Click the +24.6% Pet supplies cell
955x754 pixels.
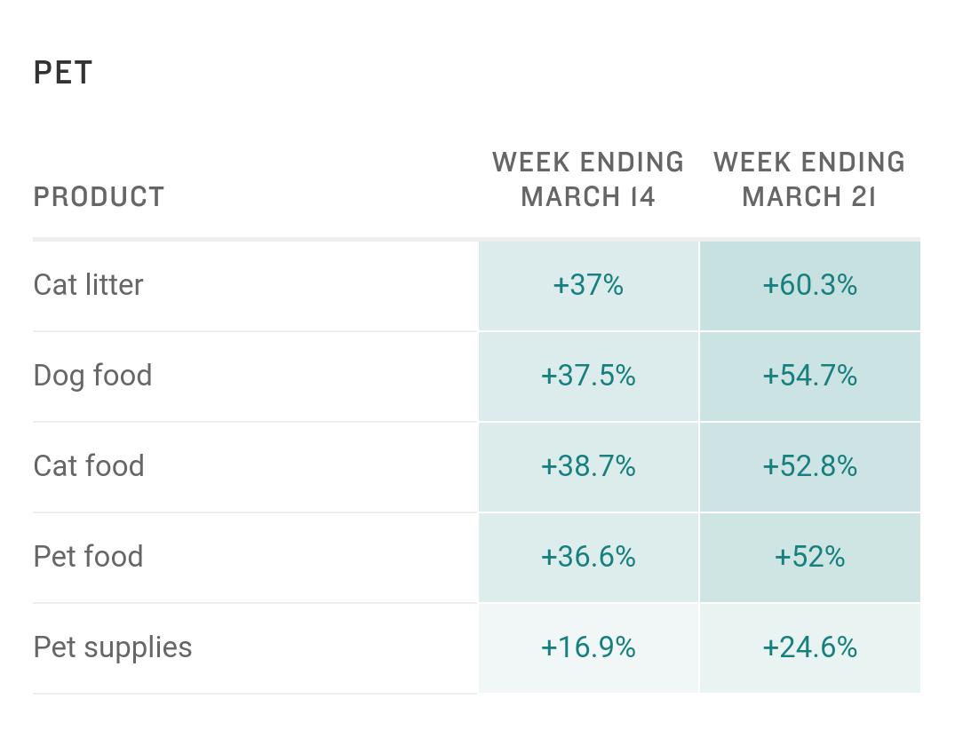(x=809, y=647)
